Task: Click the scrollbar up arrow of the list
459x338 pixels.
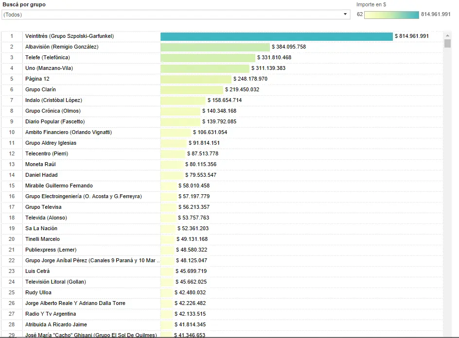Action: click(448, 35)
